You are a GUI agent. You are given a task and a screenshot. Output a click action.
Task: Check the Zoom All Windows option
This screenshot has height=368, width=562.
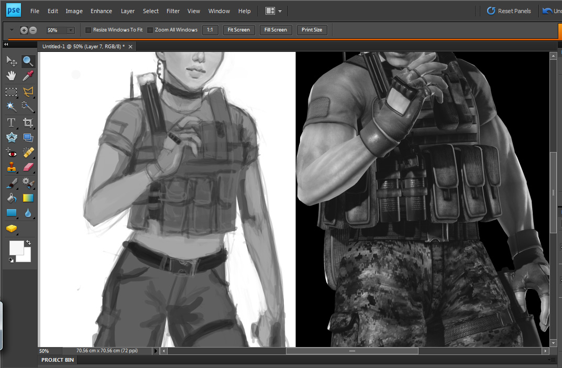[x=150, y=30]
